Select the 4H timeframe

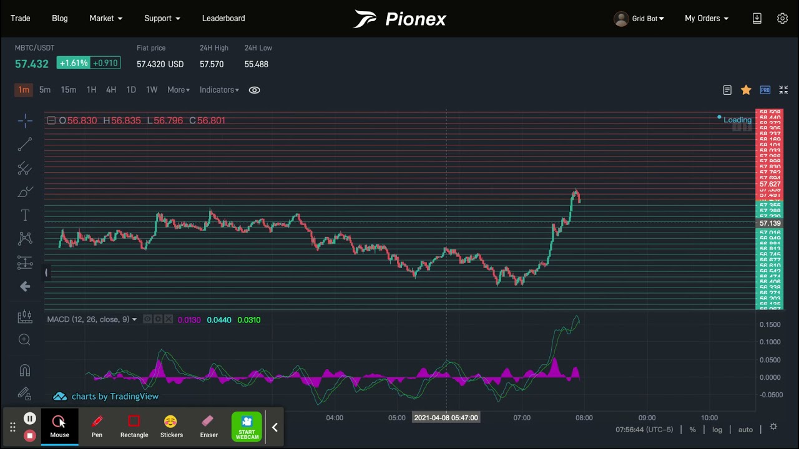[111, 90]
